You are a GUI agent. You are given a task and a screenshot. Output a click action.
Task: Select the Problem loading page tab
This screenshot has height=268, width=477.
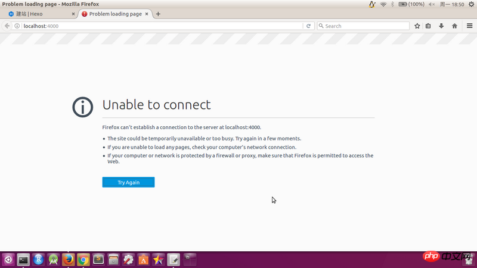tap(115, 14)
